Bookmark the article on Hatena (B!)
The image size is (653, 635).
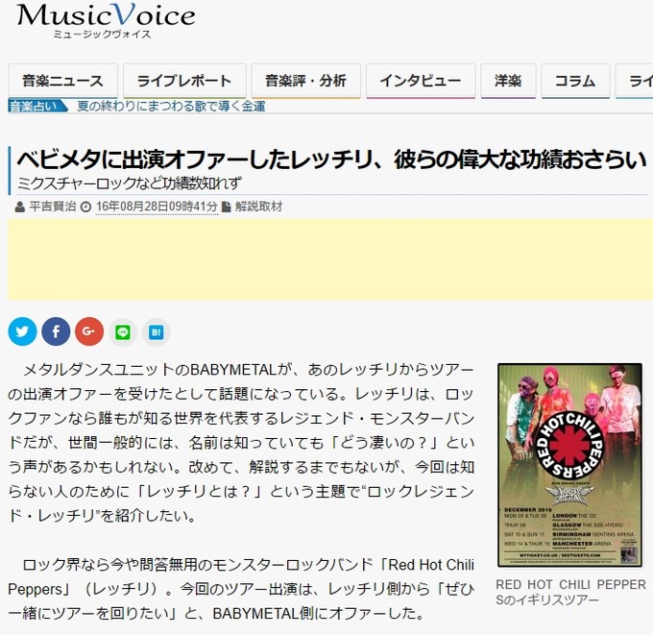point(157,332)
